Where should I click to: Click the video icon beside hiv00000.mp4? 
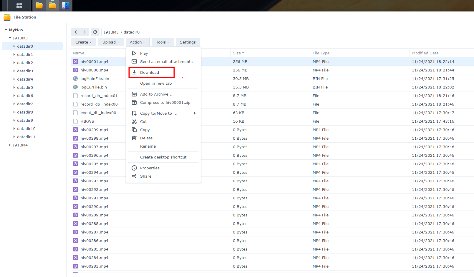(75, 70)
